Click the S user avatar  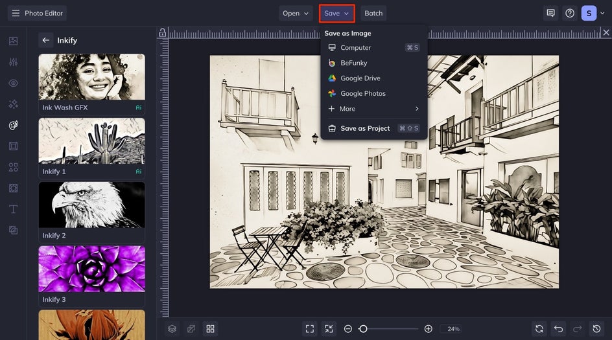click(x=589, y=13)
